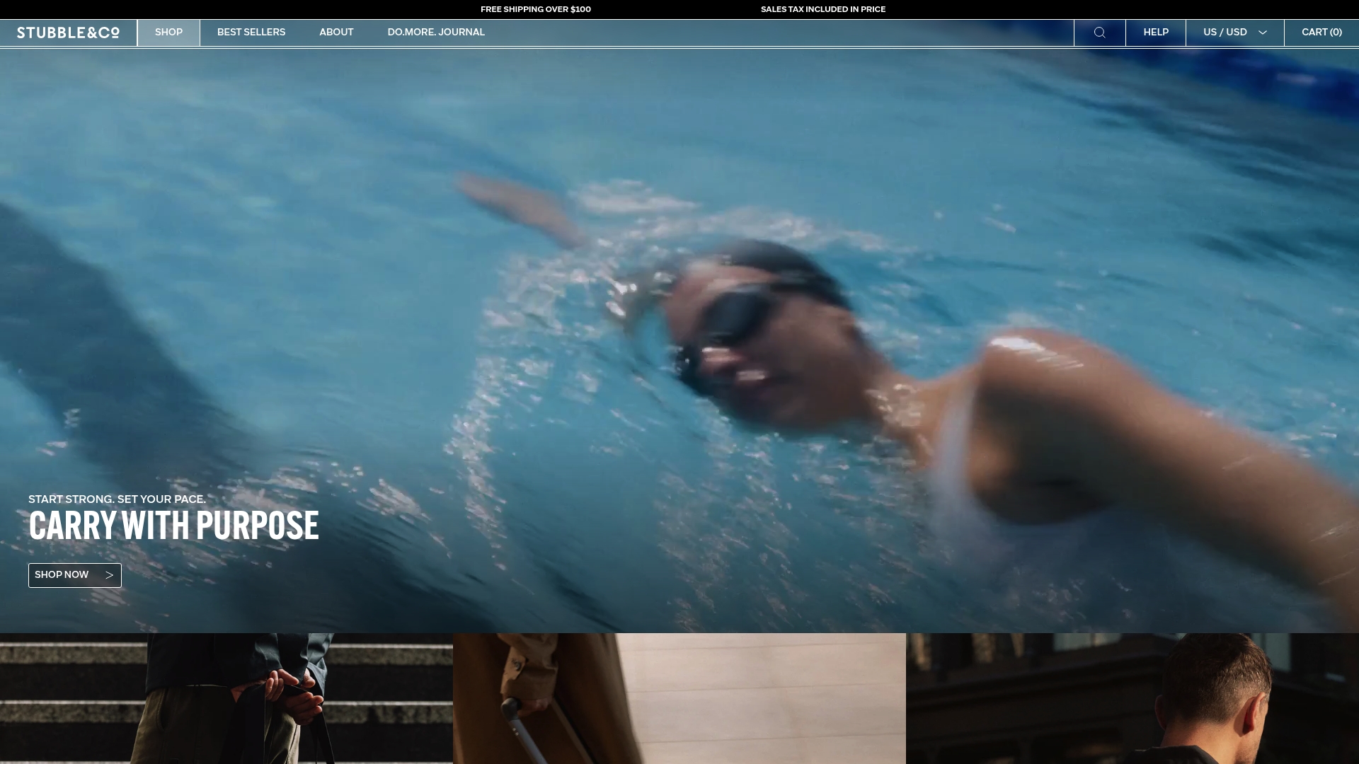Open the search bar via magnifying glass icon

tap(1099, 32)
